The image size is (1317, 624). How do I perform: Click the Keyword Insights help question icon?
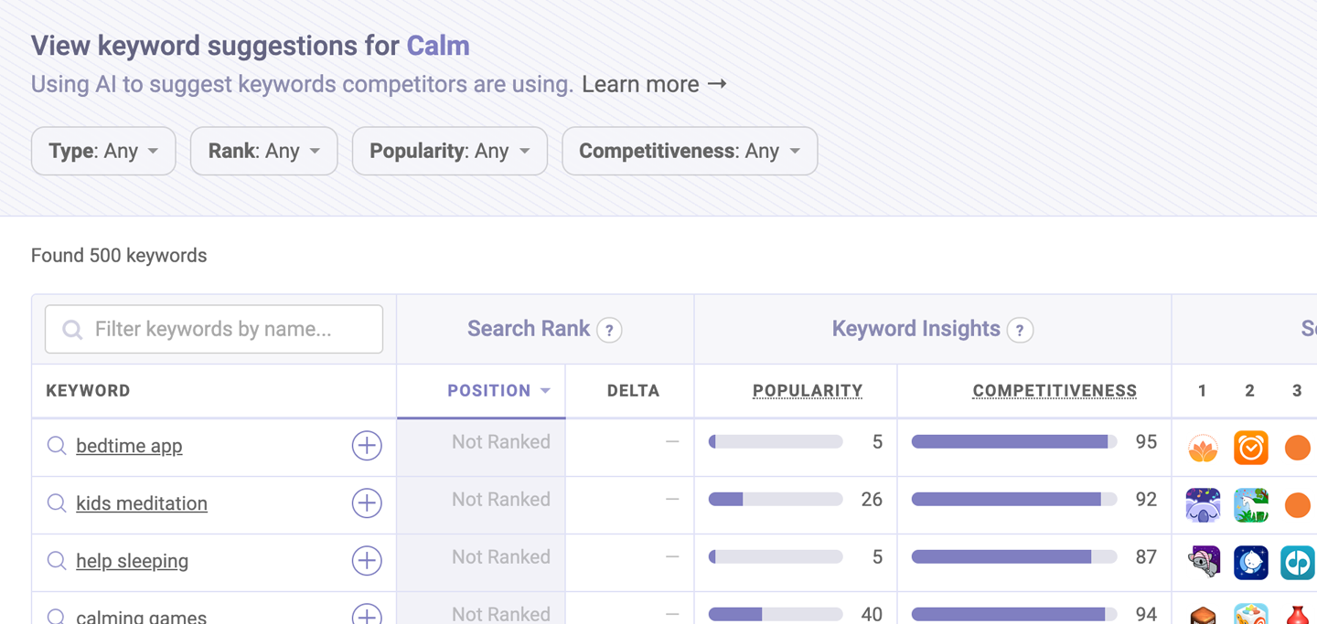coord(1020,330)
